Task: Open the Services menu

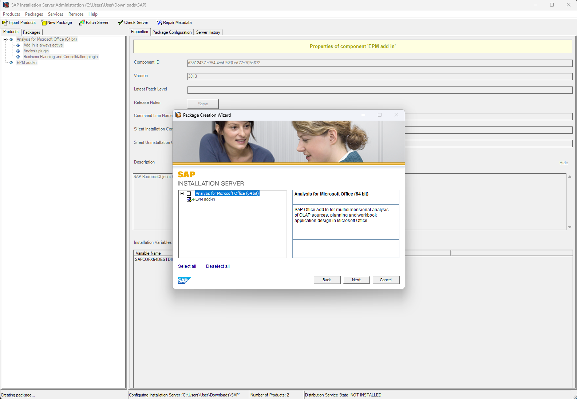Action: (x=56, y=14)
